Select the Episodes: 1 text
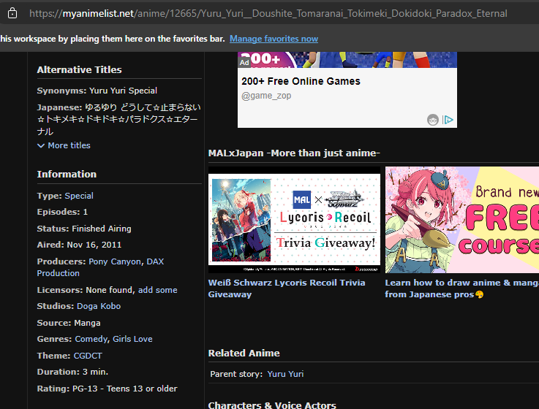This screenshot has width=539, height=409. tap(62, 212)
